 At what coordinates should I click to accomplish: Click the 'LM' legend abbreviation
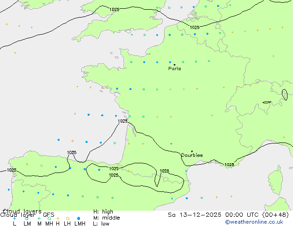[x=27, y=224]
